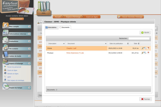The height and width of the screenshot is (107, 161).
Task: Click the Evaluations papers icon
Action: click(x=6, y=40)
